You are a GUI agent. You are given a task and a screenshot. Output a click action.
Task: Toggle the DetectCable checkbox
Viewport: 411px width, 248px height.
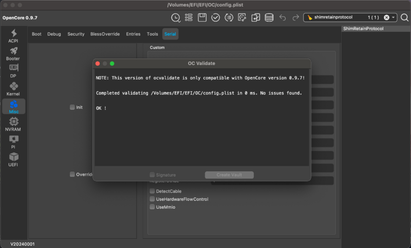(x=152, y=191)
